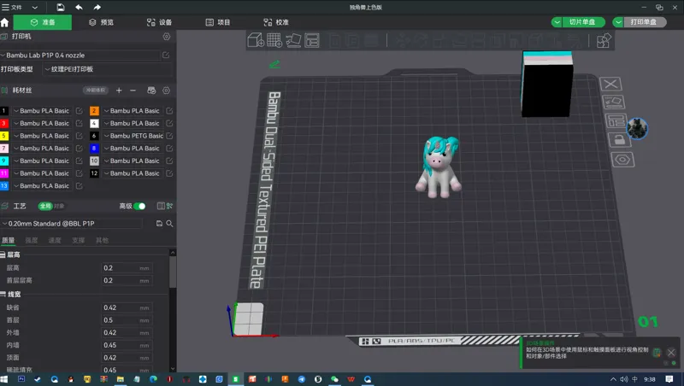The width and height of the screenshot is (684, 386).
Task: Click filament 5 yellow color swatch
Action: [4, 136]
